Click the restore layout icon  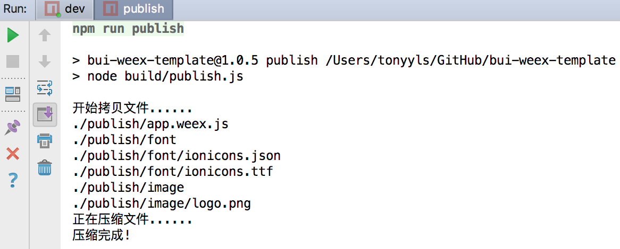[13, 94]
